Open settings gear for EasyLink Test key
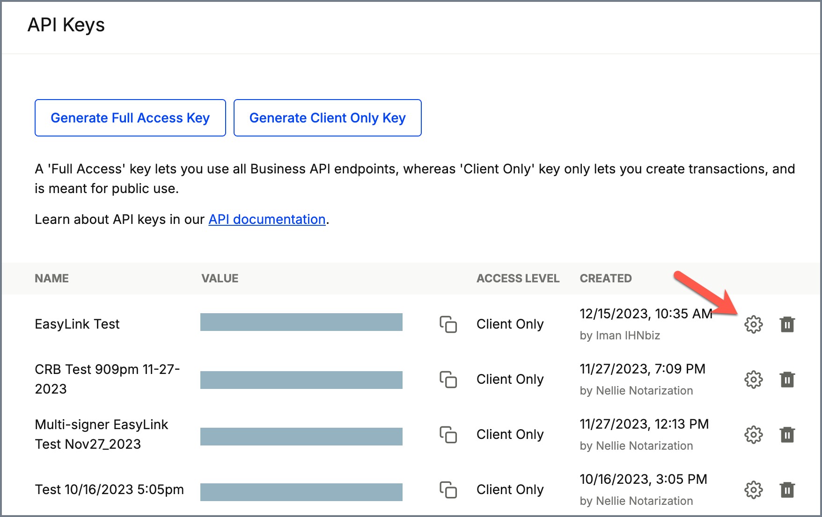 click(x=753, y=324)
